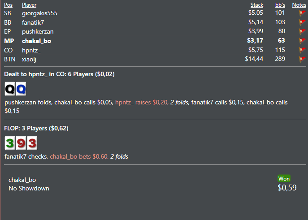Image resolution: width=308 pixels, height=220 pixels.
Task: Click the Stack column header
Action: [x=256, y=5]
